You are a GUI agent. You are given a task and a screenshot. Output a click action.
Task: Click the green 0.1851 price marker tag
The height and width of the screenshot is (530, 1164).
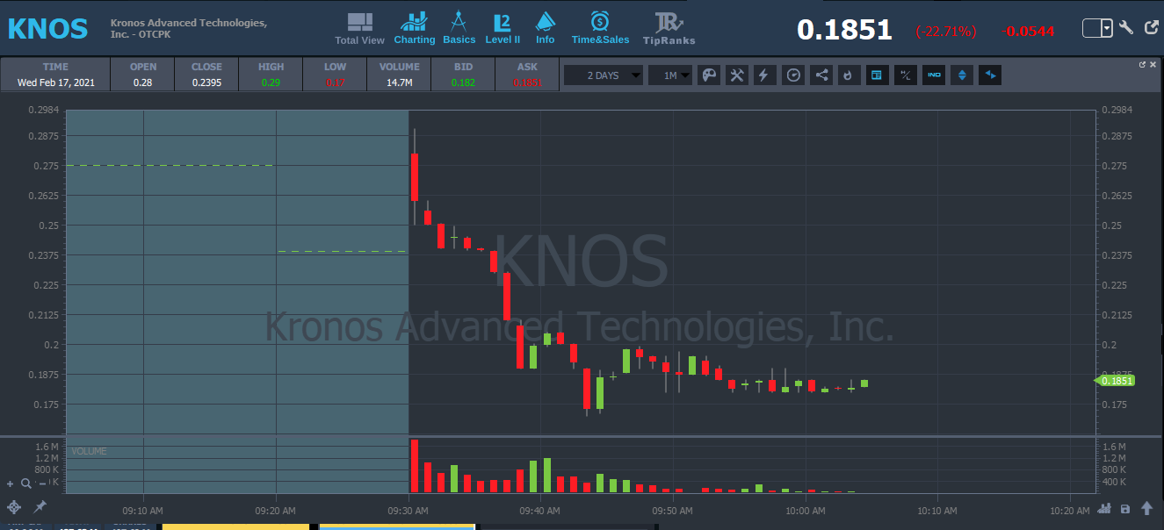pos(1115,381)
